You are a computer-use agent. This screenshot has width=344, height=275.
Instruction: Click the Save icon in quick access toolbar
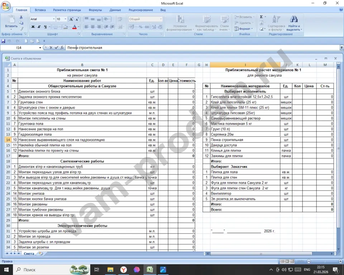tap(4, 41)
